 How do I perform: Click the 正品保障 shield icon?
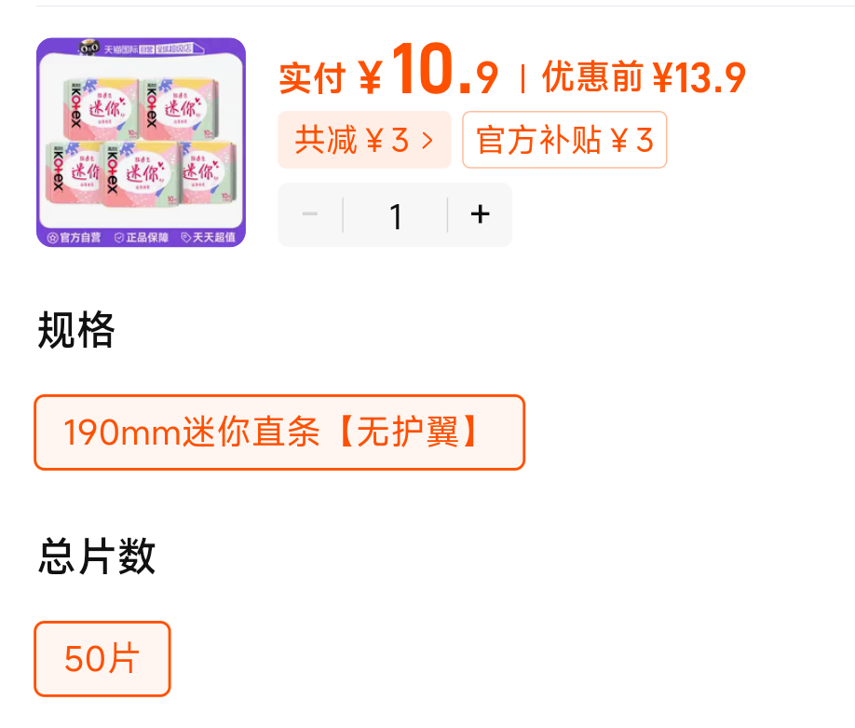pyautogui.click(x=119, y=238)
